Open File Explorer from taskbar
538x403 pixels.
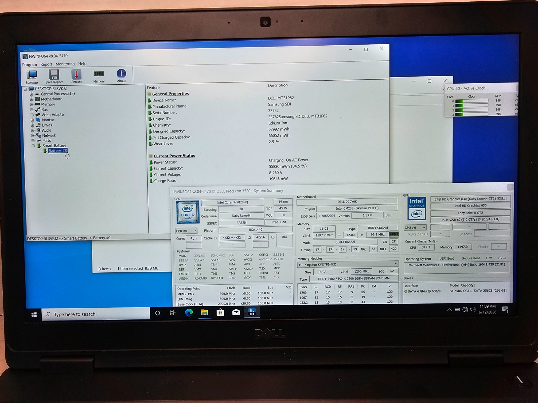point(204,312)
